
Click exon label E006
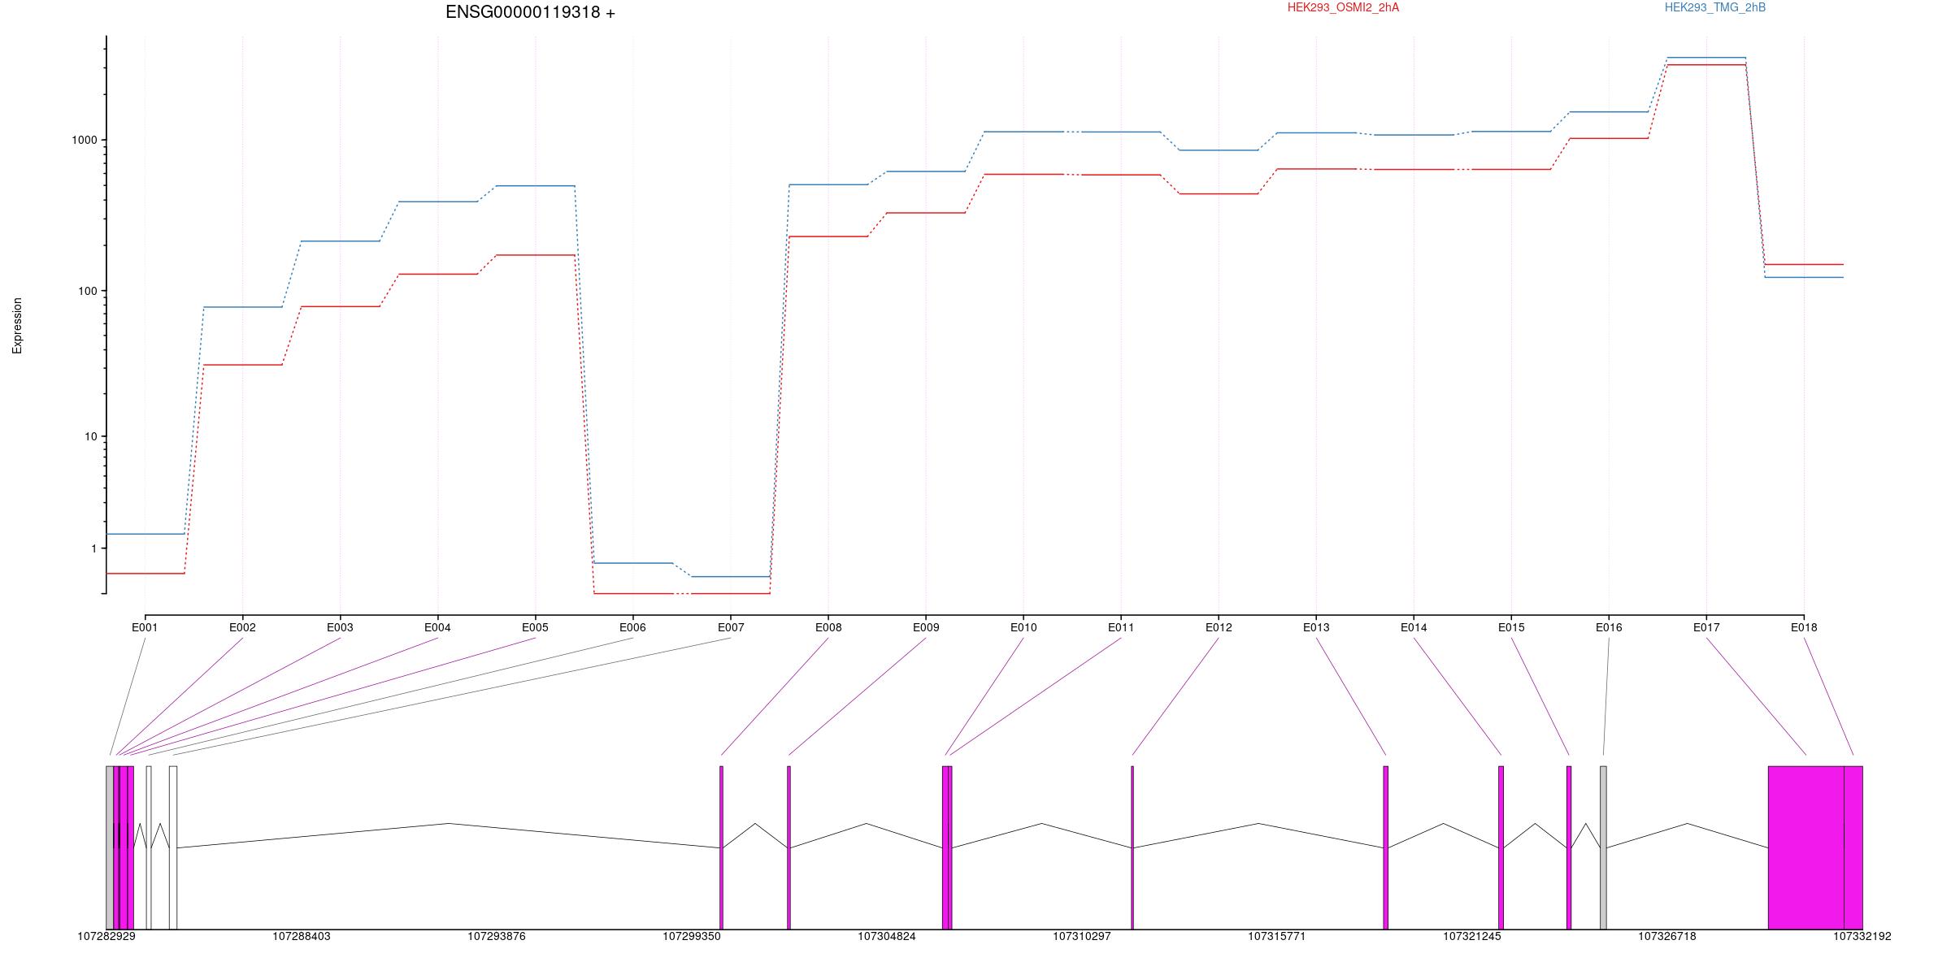[x=632, y=627]
